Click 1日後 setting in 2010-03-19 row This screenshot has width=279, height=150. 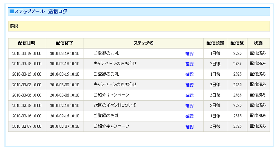[x=215, y=53]
